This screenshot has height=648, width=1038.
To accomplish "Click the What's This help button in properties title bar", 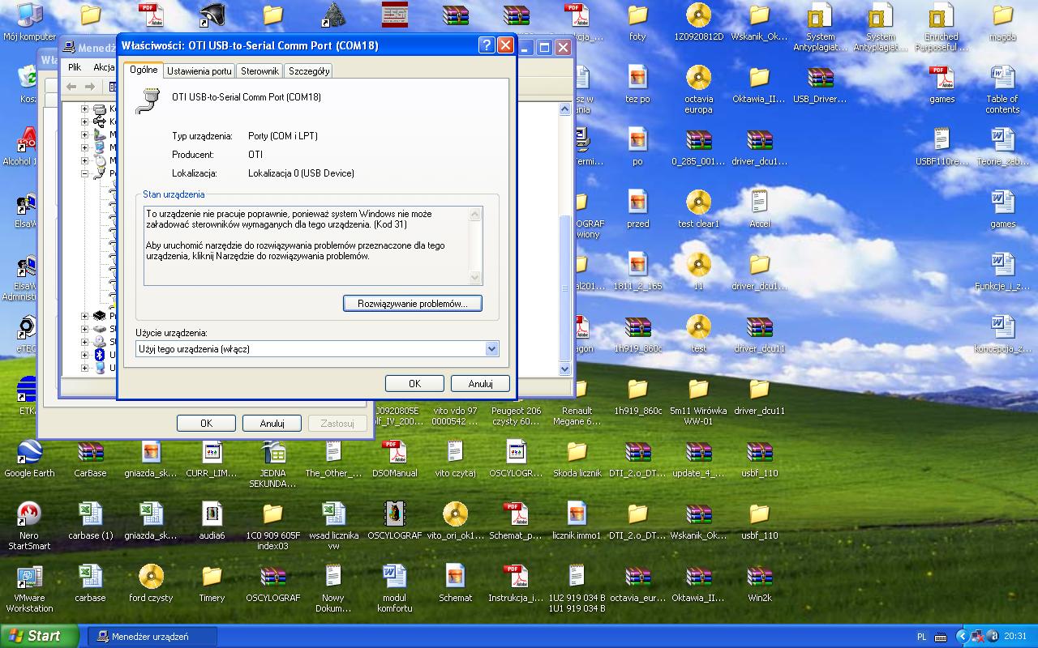I will pos(487,45).
